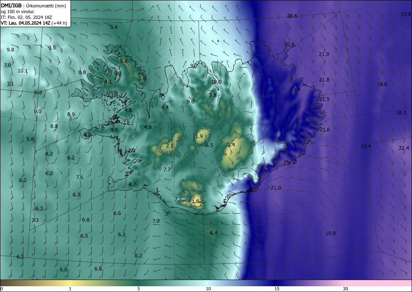
Task: Click the map value 22.4
Action: coord(404,148)
